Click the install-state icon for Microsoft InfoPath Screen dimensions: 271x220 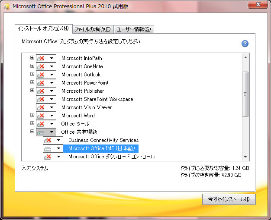tap(41, 58)
